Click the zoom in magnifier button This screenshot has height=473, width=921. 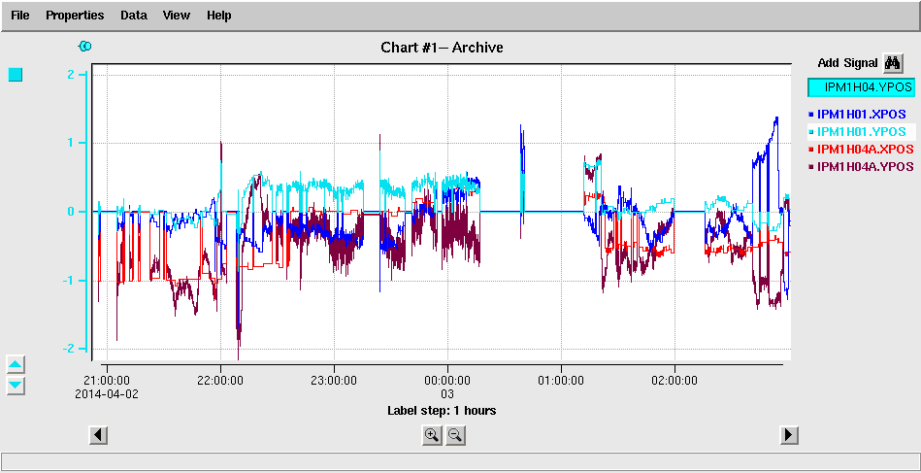coord(432,435)
